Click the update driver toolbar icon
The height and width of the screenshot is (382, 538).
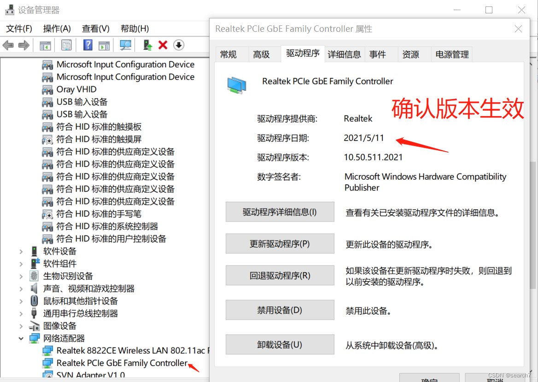pos(147,45)
